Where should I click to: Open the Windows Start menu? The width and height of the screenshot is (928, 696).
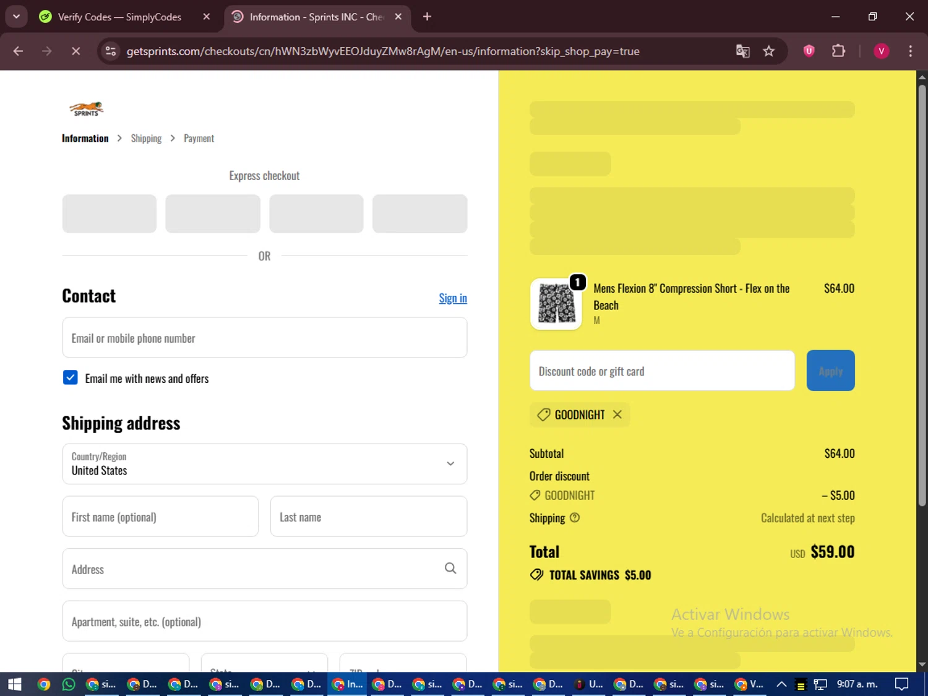click(14, 684)
